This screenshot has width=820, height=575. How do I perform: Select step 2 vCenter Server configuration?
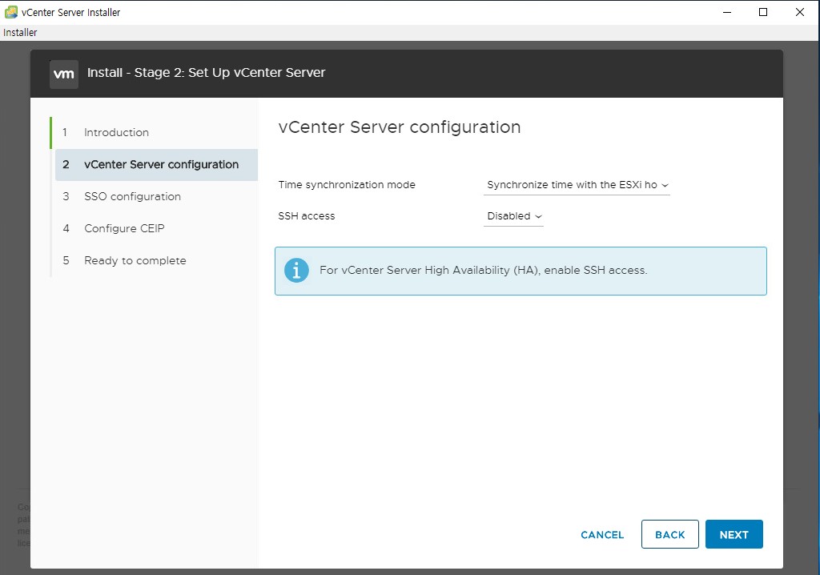click(x=156, y=165)
